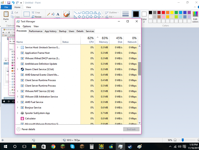Expand VMware NAT Service row
The image size is (199, 150).
18,91
